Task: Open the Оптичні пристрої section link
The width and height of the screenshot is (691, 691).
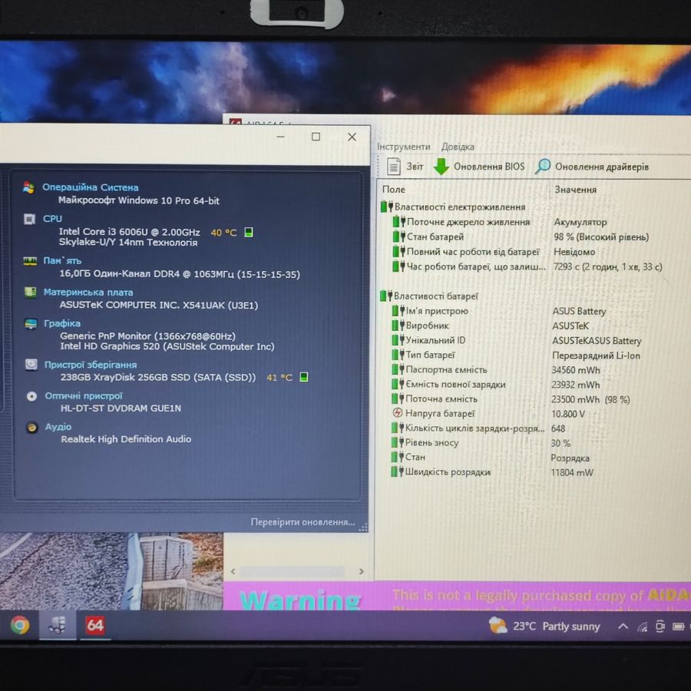Action: (84, 395)
